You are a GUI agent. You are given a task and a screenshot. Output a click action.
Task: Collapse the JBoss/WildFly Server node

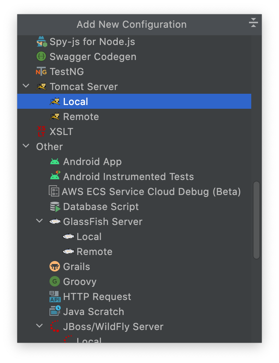pos(40,326)
